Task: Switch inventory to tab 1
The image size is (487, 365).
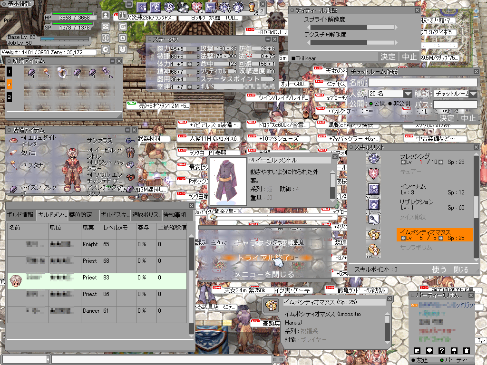Action: 10,72
